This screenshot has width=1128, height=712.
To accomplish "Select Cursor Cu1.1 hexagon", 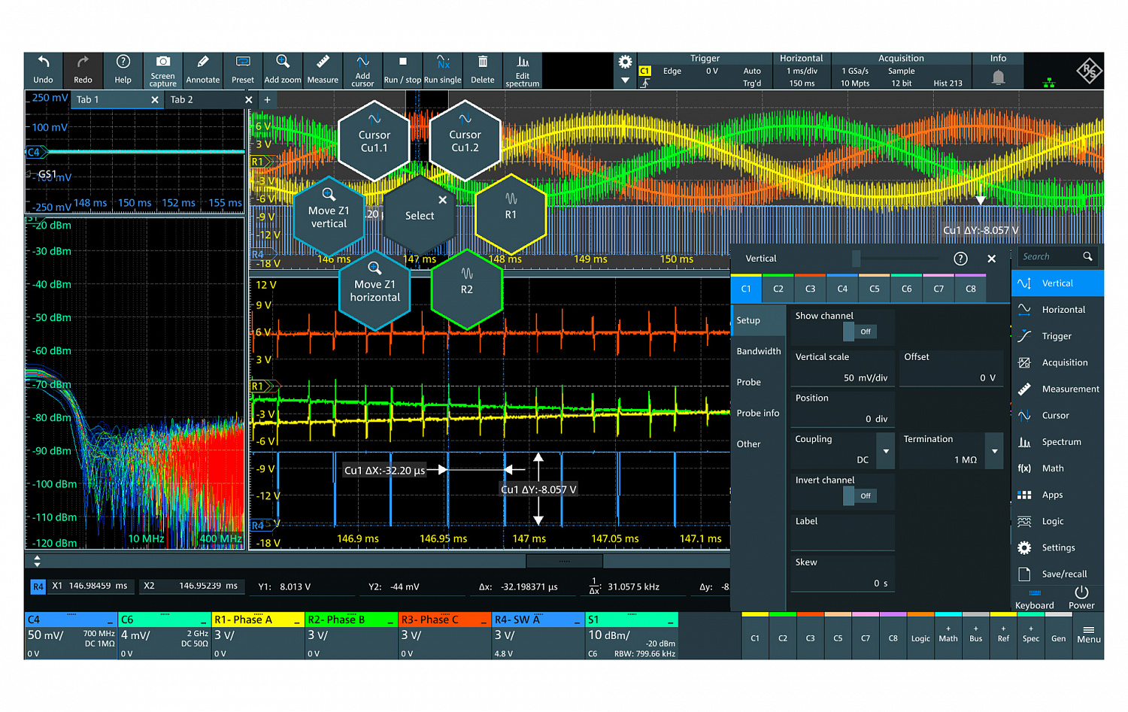I will [374, 141].
